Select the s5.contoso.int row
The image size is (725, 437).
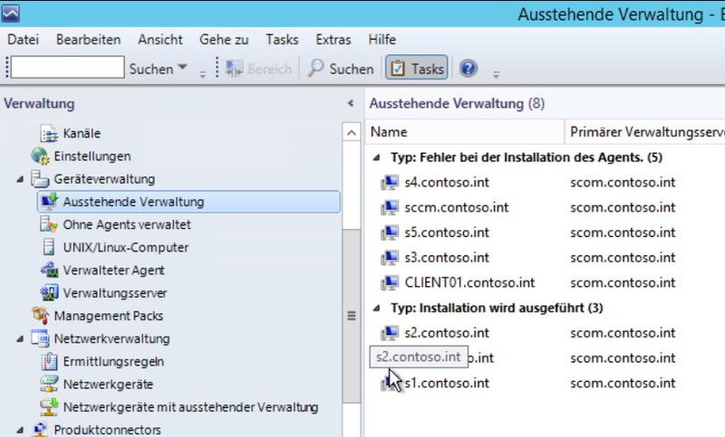pyautogui.click(x=546, y=233)
